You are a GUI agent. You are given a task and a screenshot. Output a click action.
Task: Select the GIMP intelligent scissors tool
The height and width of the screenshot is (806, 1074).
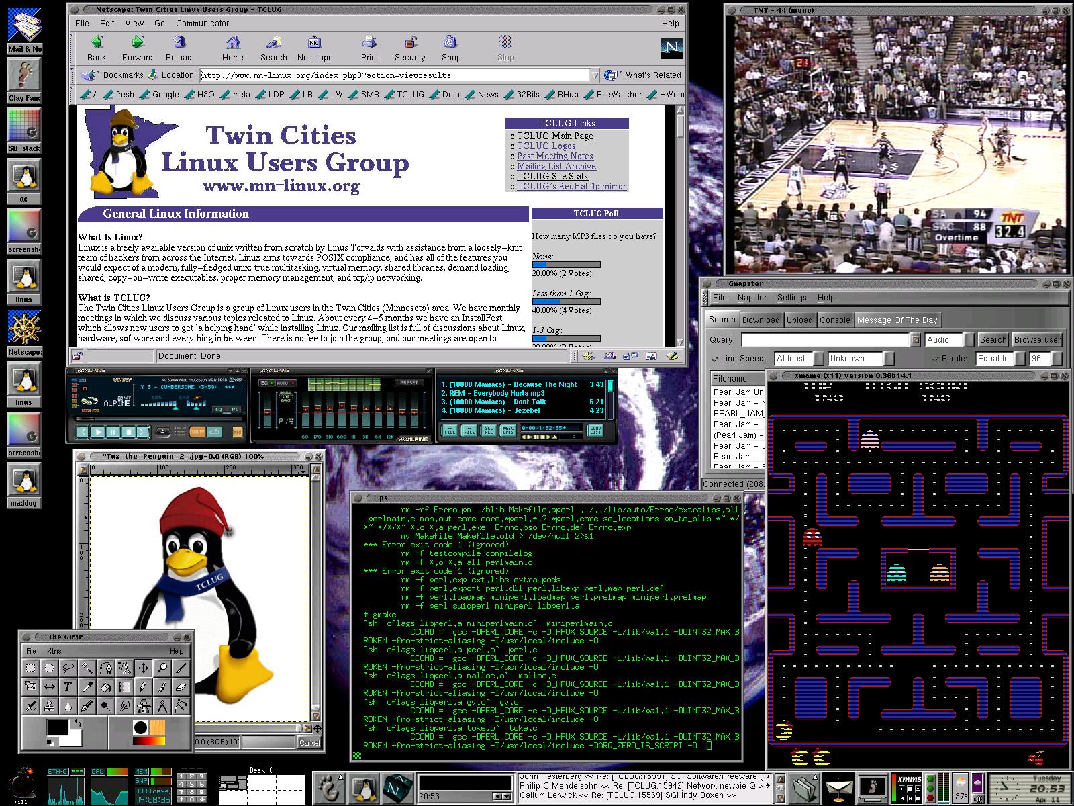coord(124,668)
